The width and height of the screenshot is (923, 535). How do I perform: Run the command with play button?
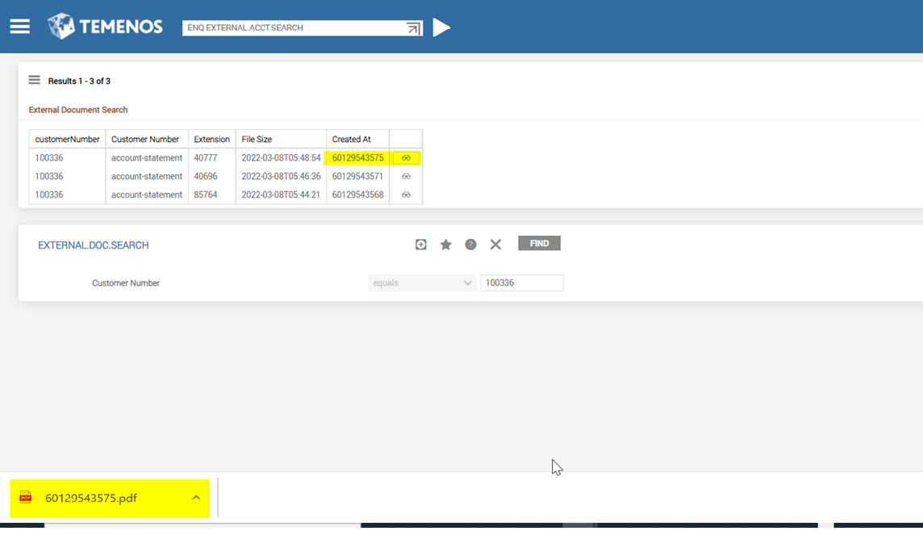coord(441,27)
